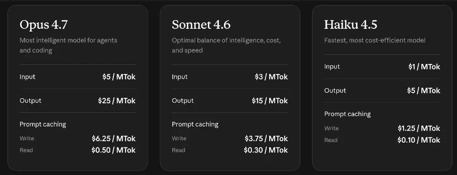Click Sonnet 4.6 output price $15 / MTok
The width and height of the screenshot is (457, 175).
270,101
